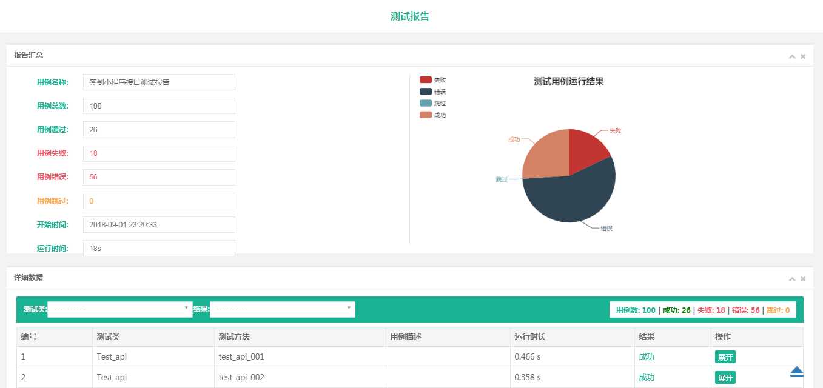Toggle the 成功 legend swatch
Screen dimensions: 823x388
coord(426,115)
